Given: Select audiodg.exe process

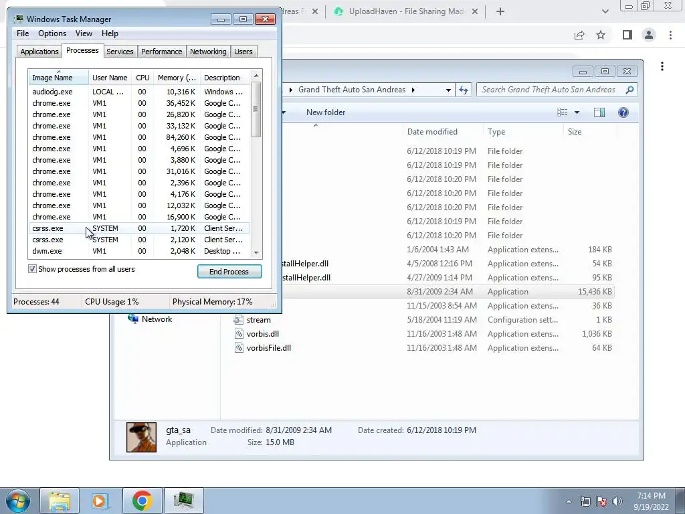Looking at the screenshot, I should pos(139,92).
